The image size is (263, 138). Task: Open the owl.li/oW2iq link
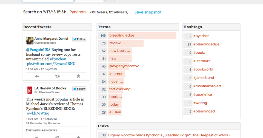[38, 113]
